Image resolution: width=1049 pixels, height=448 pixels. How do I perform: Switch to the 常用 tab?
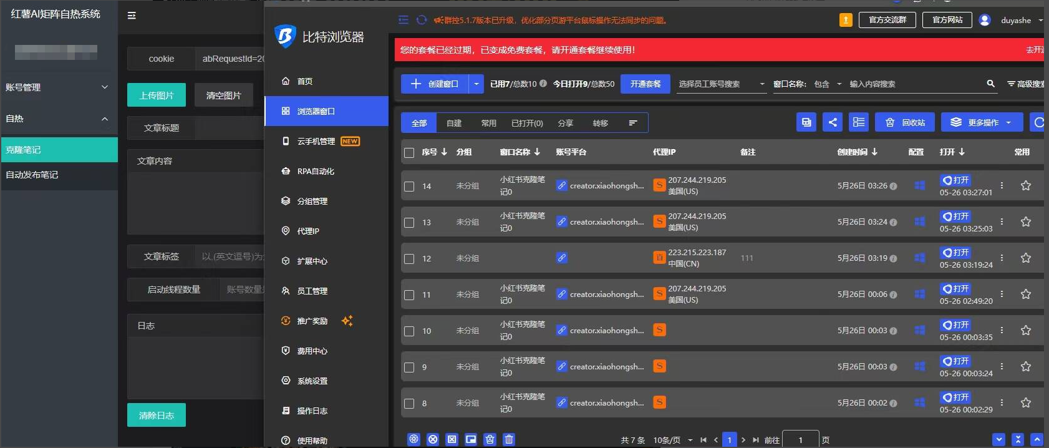(x=489, y=123)
